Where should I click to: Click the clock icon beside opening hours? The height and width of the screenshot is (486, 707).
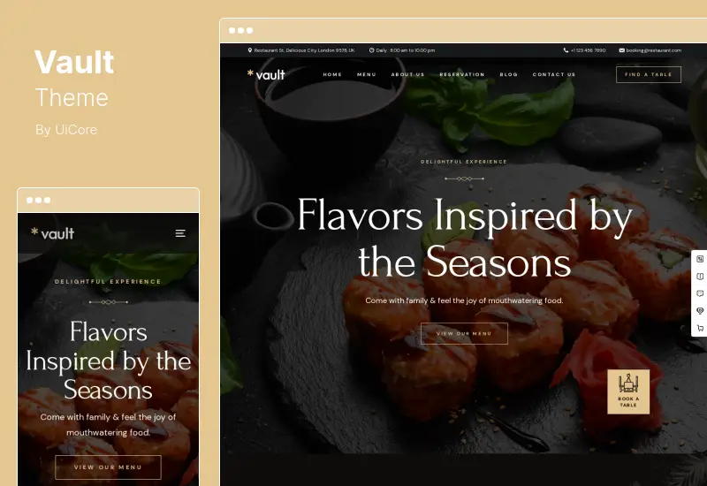pos(371,50)
